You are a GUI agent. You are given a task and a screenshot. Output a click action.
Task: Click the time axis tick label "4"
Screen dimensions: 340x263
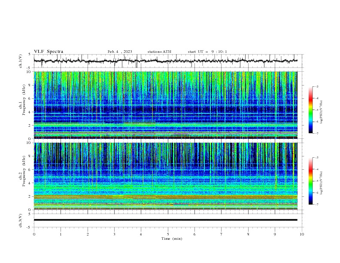click(141, 234)
